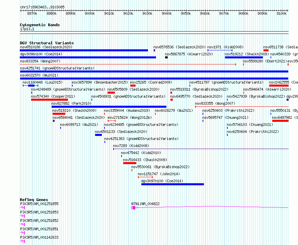Image resolution: width=298 pixels, height=245 pixels.
Task: Click the RefSeq Genes track title
Action: point(34,200)
